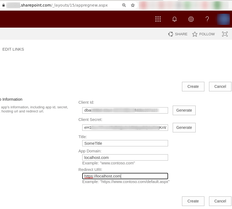Screen dimensions: 232x209
Task: Generate a new Client Secret
Action: (184, 127)
